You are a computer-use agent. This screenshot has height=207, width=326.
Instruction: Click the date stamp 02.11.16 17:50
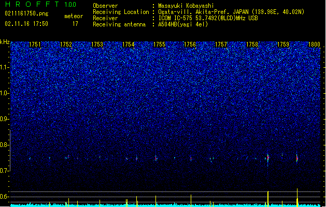coord(26,24)
